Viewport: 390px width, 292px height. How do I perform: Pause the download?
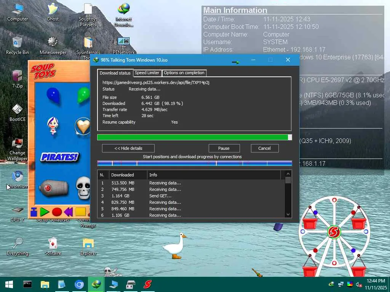click(224, 148)
